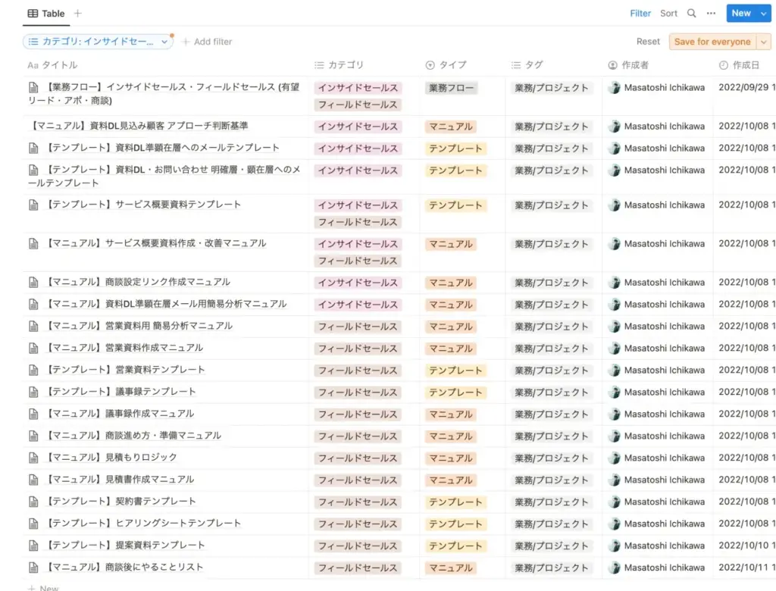Open the 作成者 column header menu
This screenshot has height=591, width=776.
click(628, 65)
